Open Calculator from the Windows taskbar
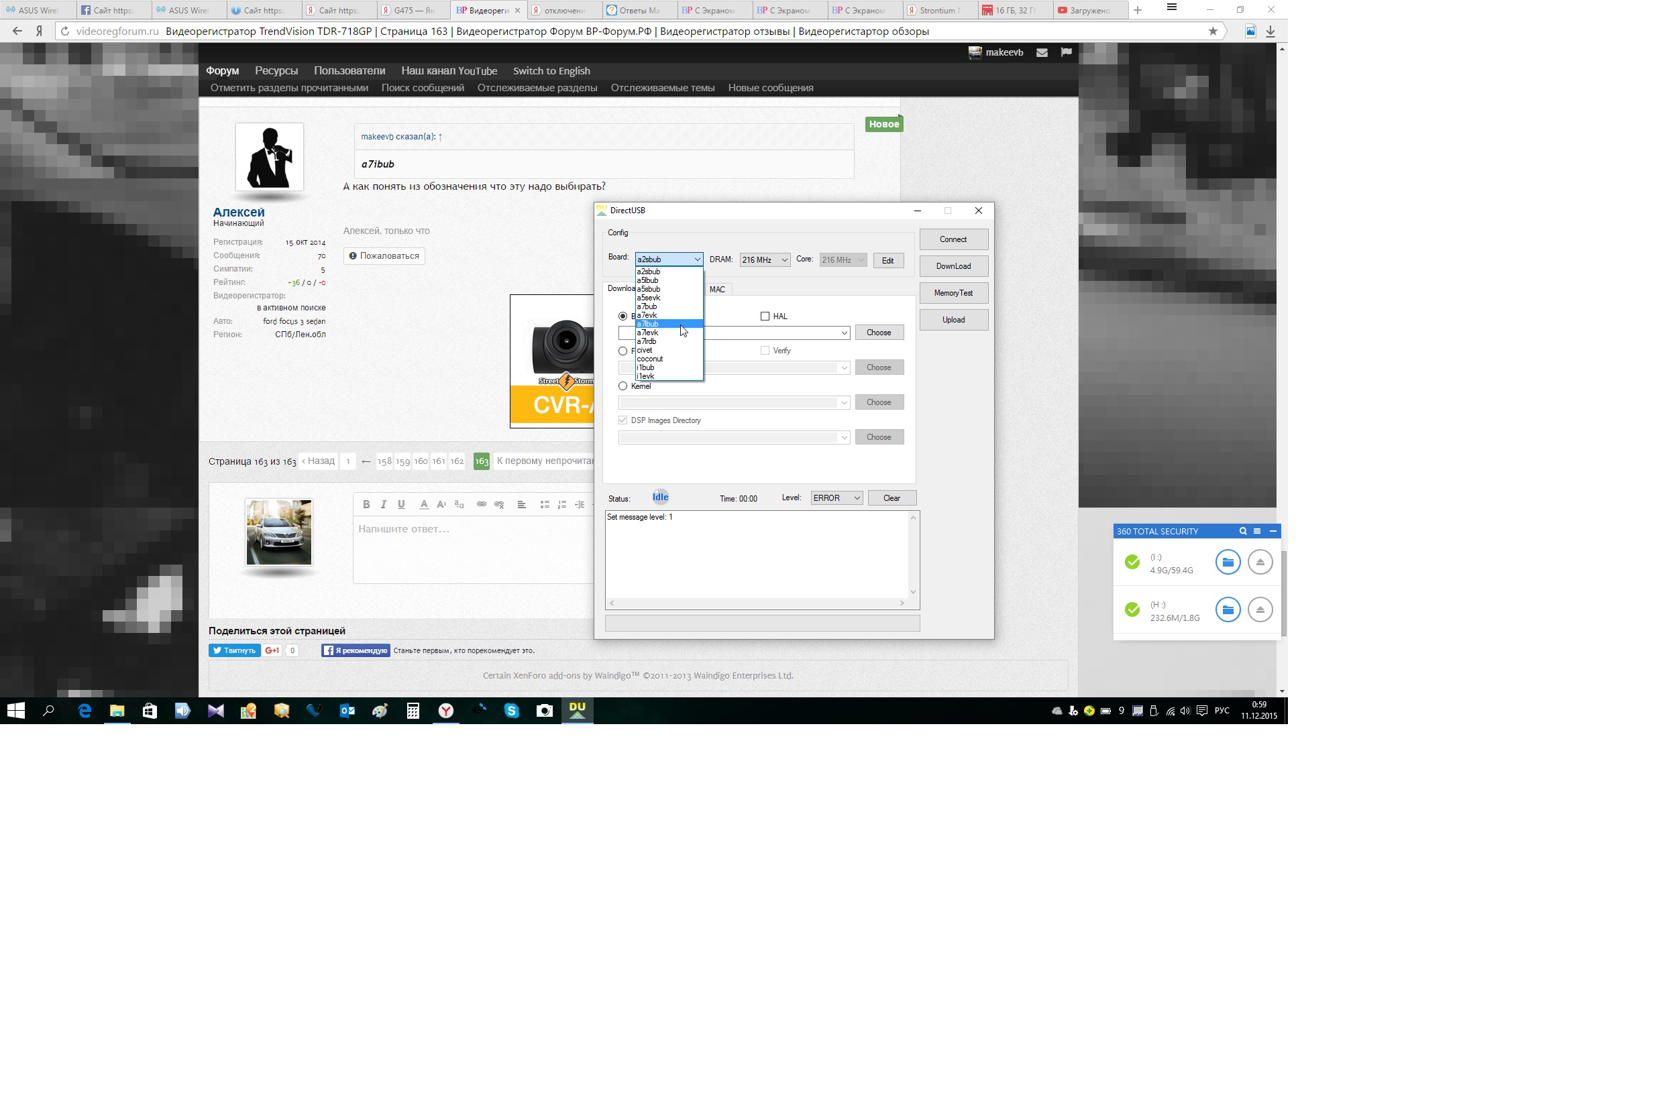 (413, 711)
